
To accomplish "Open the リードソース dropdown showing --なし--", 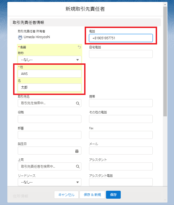I will tap(50, 182).
